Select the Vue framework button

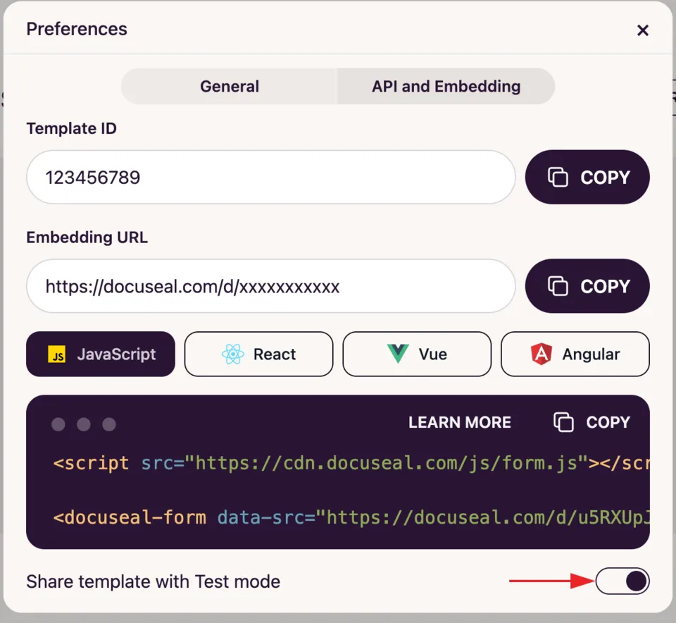click(x=417, y=354)
